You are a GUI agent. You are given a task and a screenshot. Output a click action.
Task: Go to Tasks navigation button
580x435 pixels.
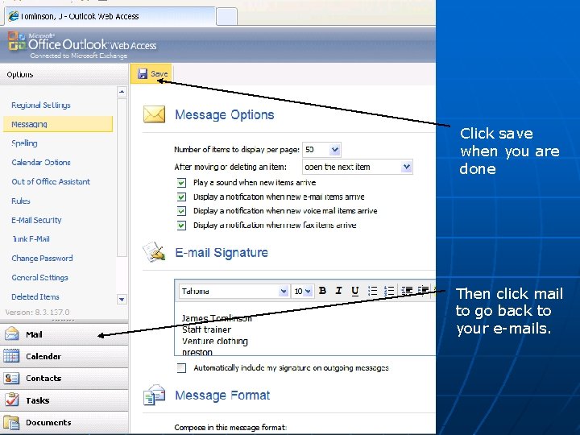64,400
